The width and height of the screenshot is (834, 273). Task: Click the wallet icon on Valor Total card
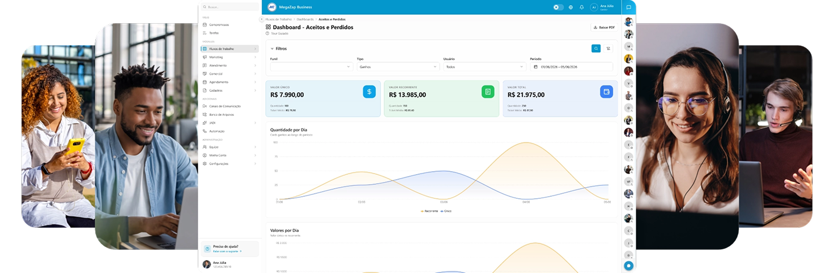tap(606, 92)
